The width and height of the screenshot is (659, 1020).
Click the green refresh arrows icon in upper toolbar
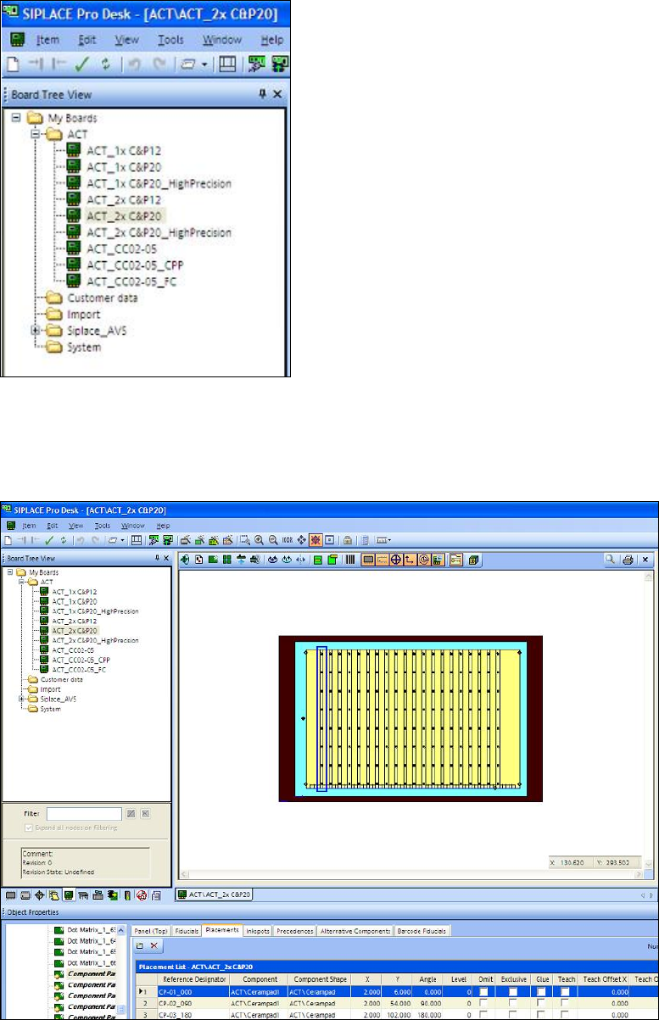coord(106,64)
